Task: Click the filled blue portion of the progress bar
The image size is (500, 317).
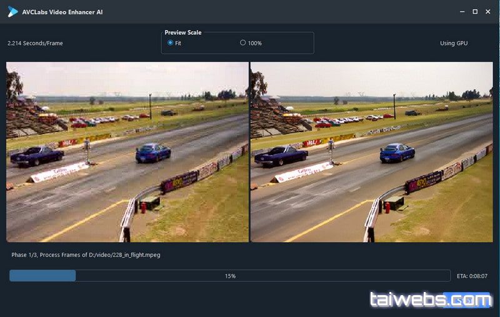Action: click(42, 275)
